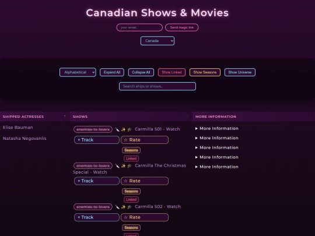Toggle Show Seasons filter
Image resolution: width=315 pixels, height=236 pixels.
point(205,72)
